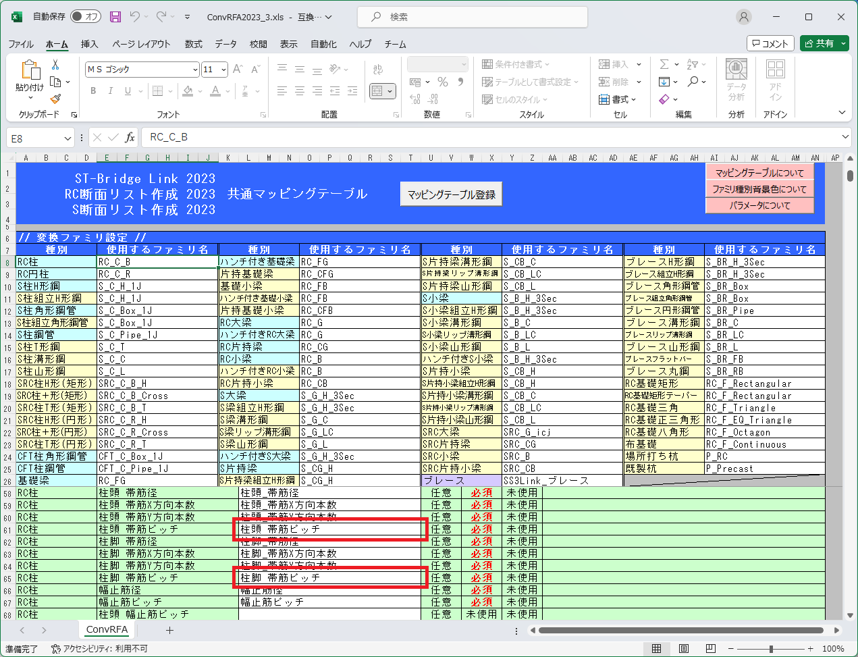Switch to the データ ribbon tab

coord(225,44)
